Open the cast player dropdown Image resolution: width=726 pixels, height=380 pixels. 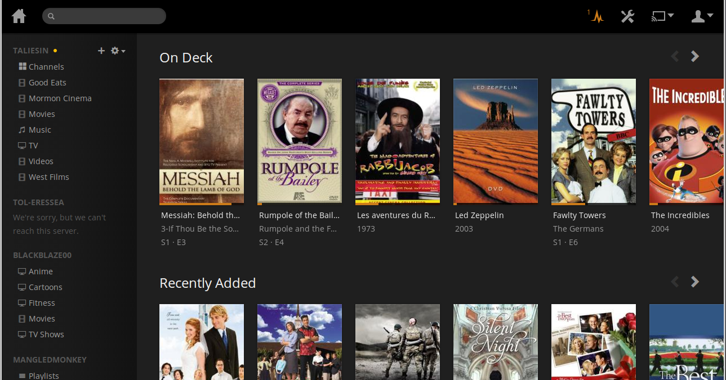pos(662,16)
